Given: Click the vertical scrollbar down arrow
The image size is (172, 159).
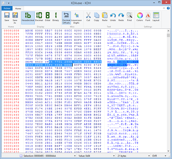Looking at the screenshot, I should click(169, 151).
